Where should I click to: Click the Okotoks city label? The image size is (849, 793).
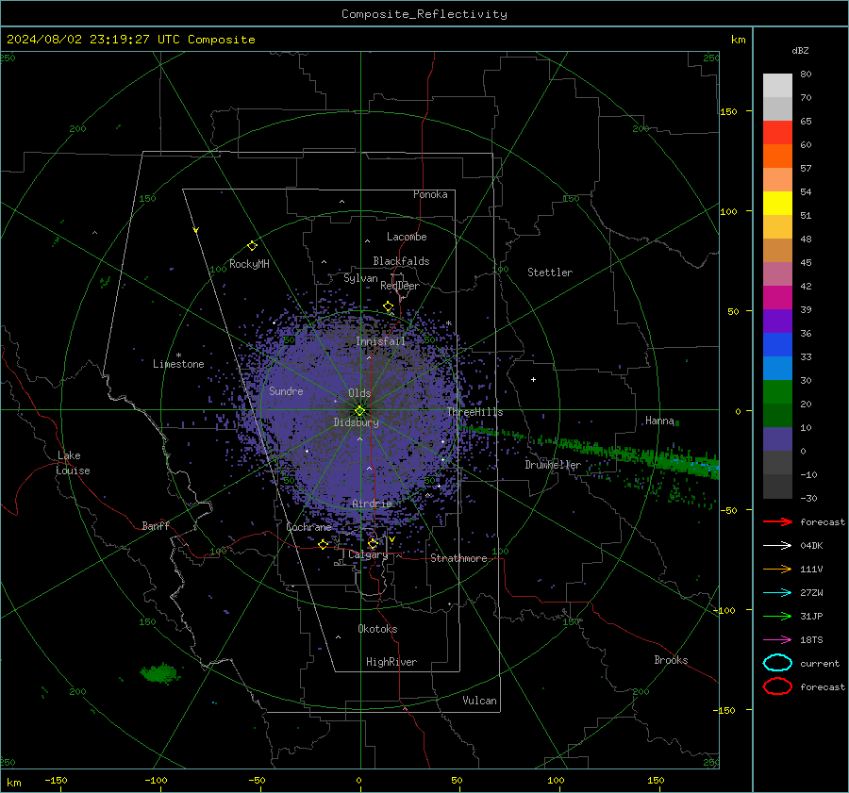tap(377, 629)
